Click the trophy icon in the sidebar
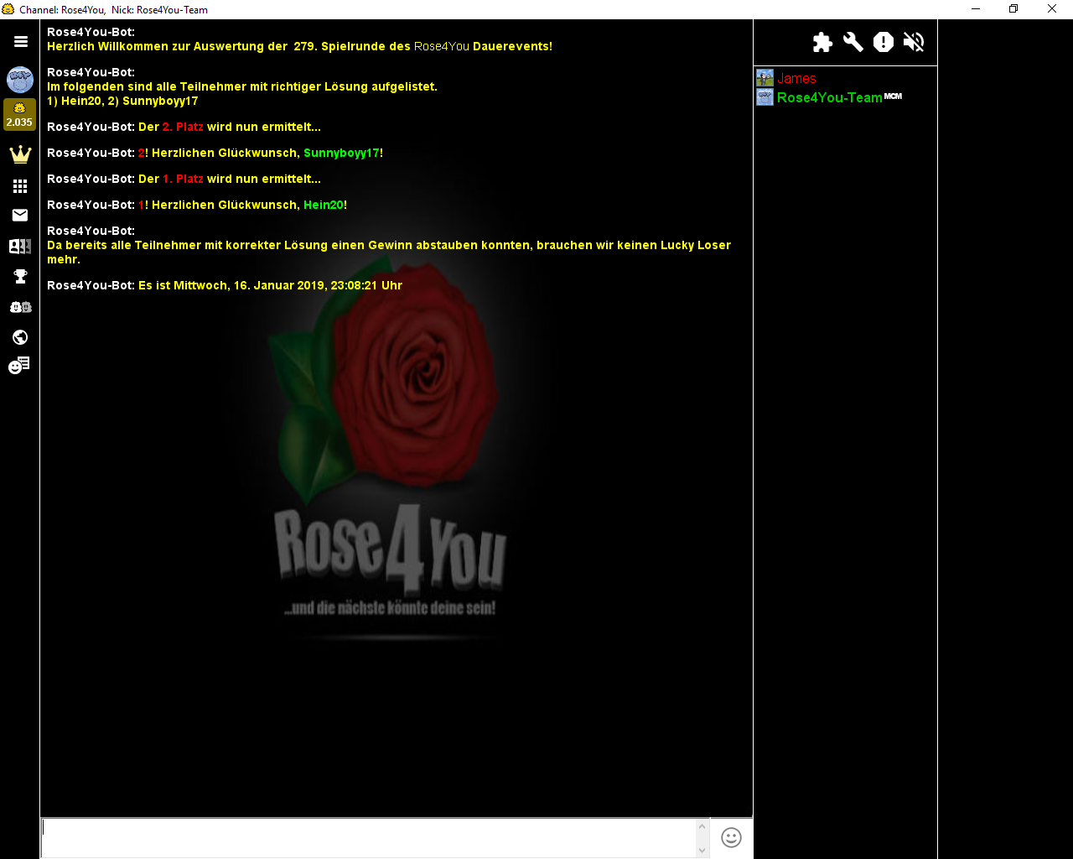This screenshot has height=859, width=1073. click(20, 277)
